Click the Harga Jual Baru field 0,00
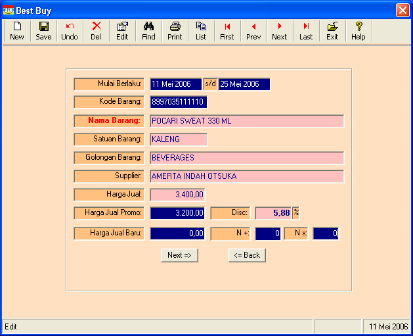Screen dimensions: 413x336 177,233
